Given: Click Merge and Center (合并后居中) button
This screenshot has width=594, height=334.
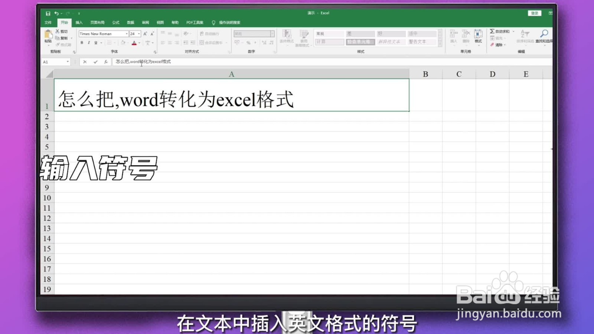Looking at the screenshot, I should pyautogui.click(x=211, y=43).
